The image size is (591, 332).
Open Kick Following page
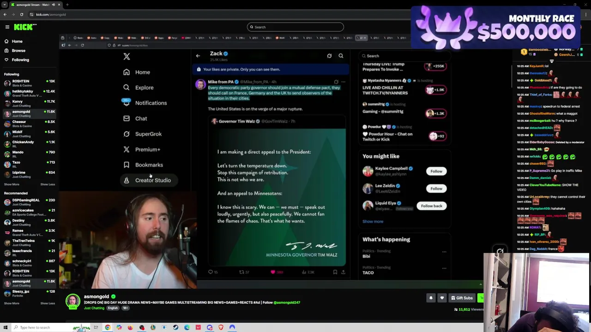[x=17, y=60]
